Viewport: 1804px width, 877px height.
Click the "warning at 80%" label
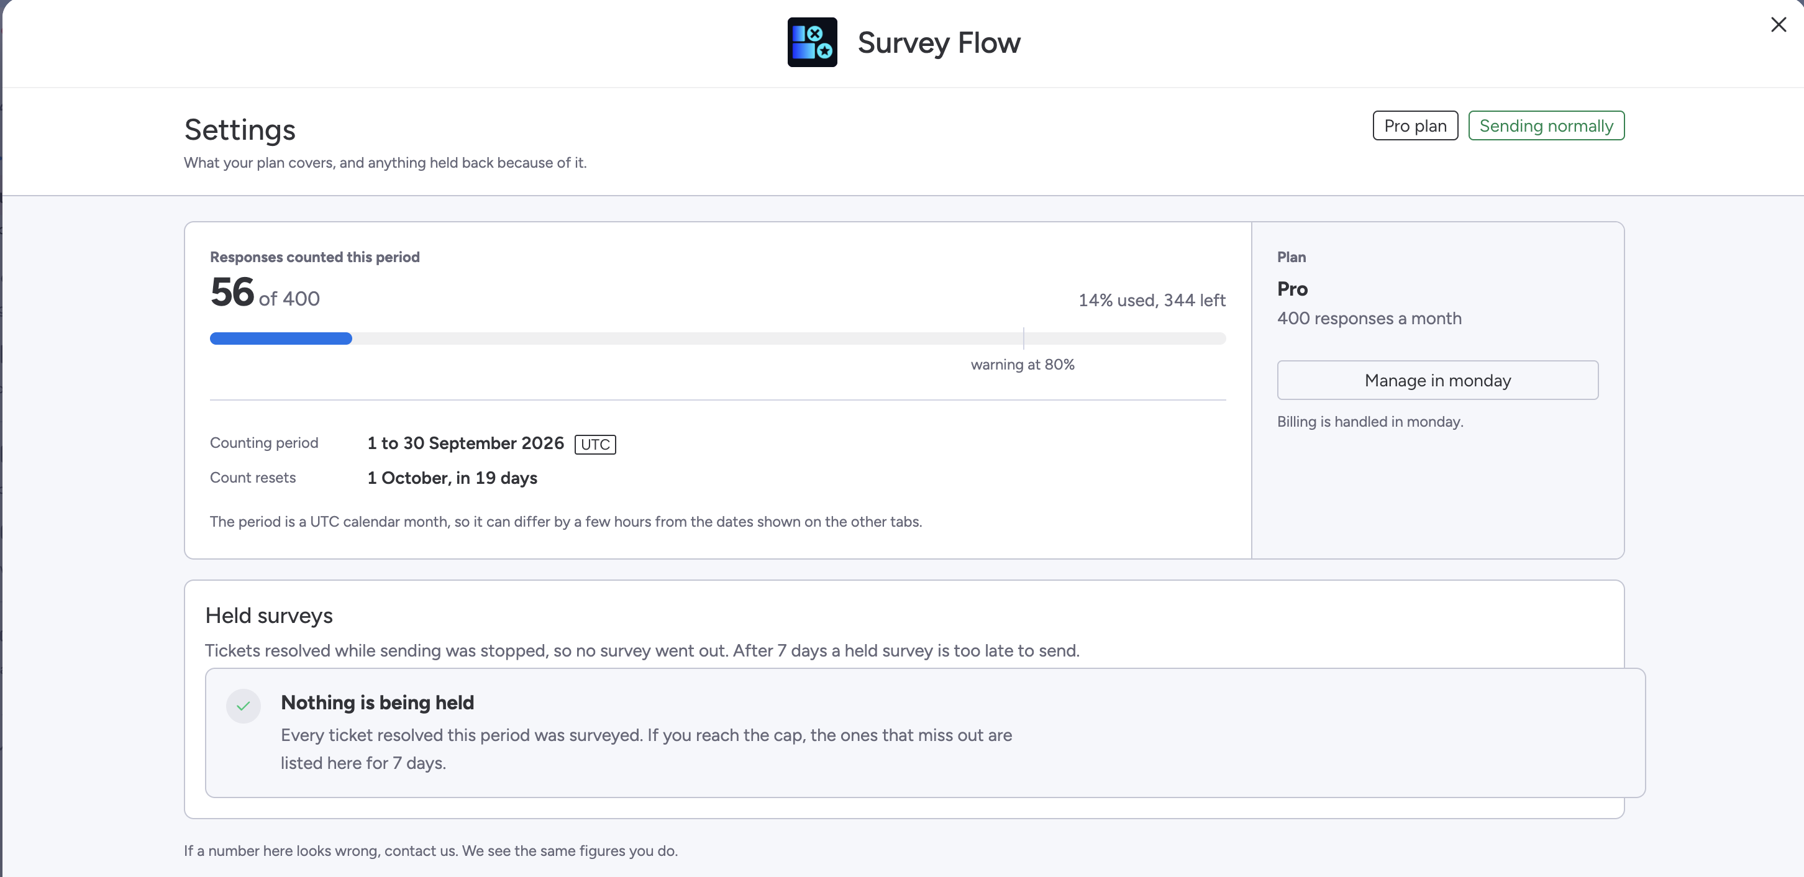tap(1023, 365)
